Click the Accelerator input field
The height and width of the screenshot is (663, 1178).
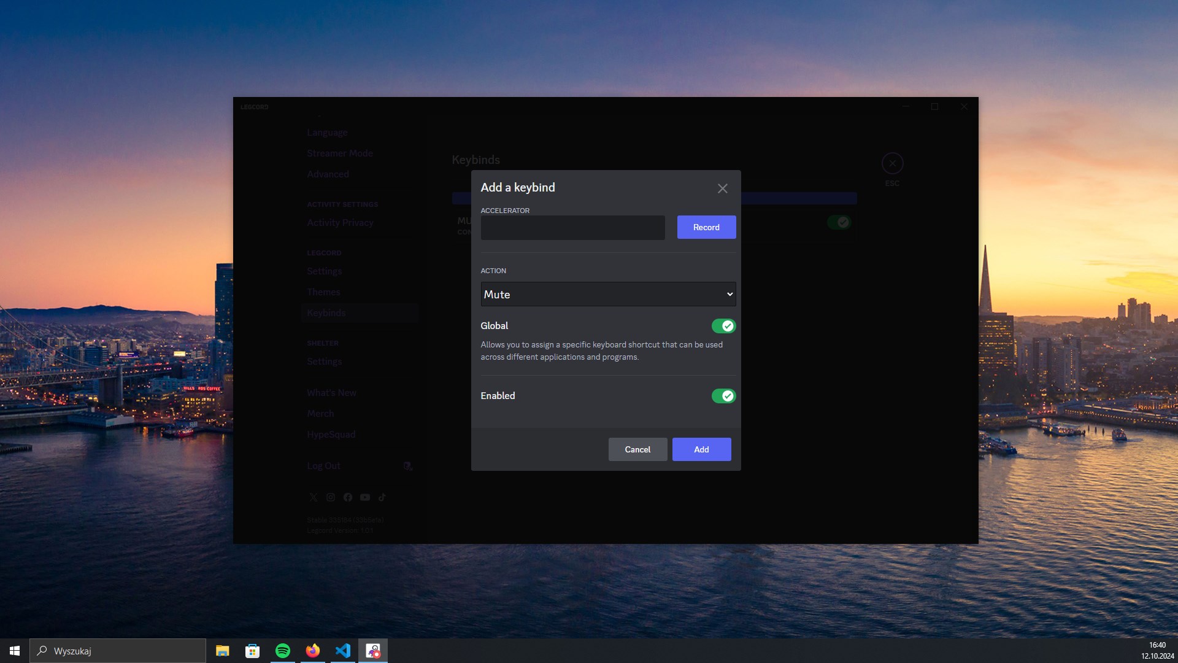click(x=572, y=227)
